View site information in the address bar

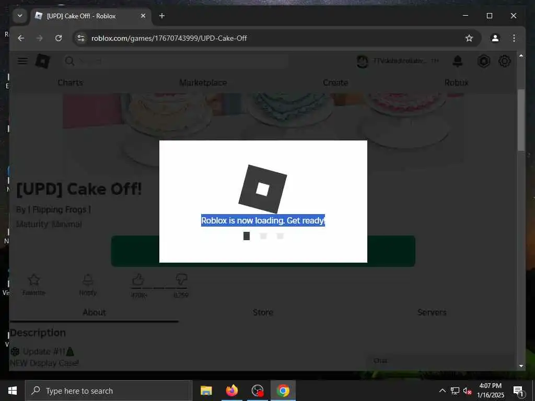coord(81,38)
